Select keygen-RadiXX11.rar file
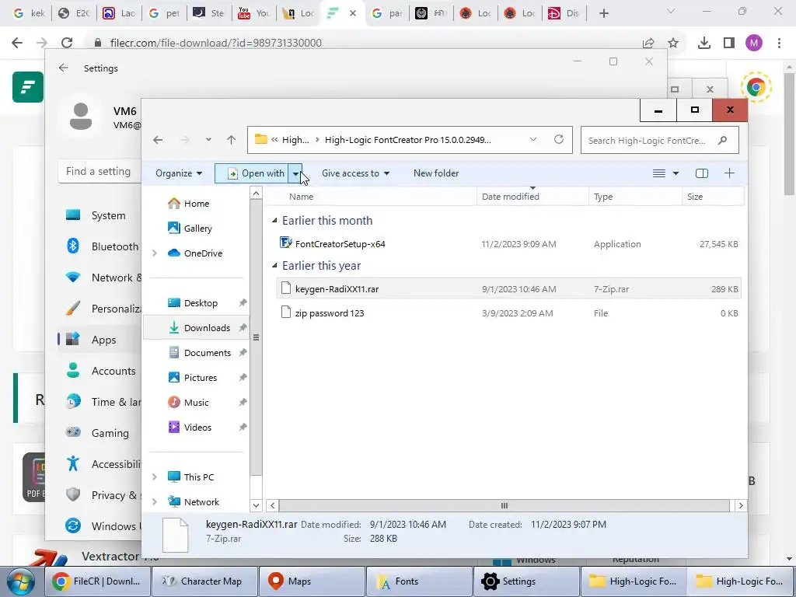796x597 pixels. tap(508, 289)
